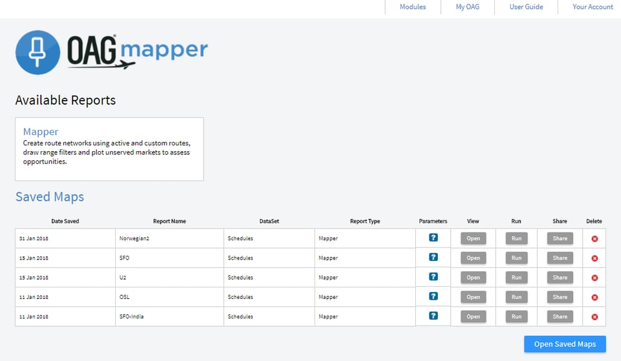Click the DataSet column header
Viewport: 621px width, 361px height.
[x=269, y=221]
